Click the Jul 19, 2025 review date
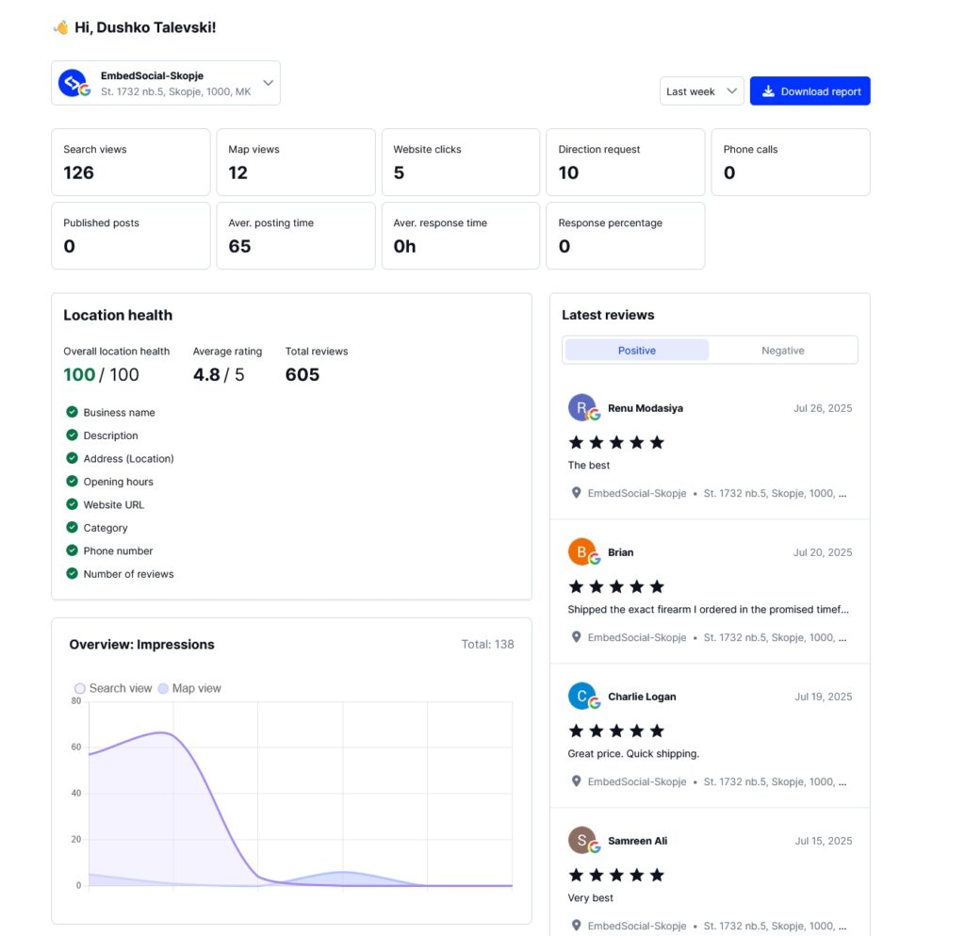Screen dimensions: 965x936 tap(823, 696)
